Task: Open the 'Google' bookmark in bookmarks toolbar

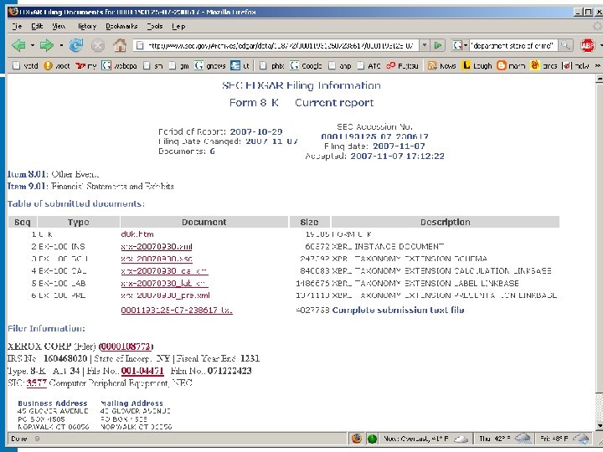Action: click(x=307, y=66)
